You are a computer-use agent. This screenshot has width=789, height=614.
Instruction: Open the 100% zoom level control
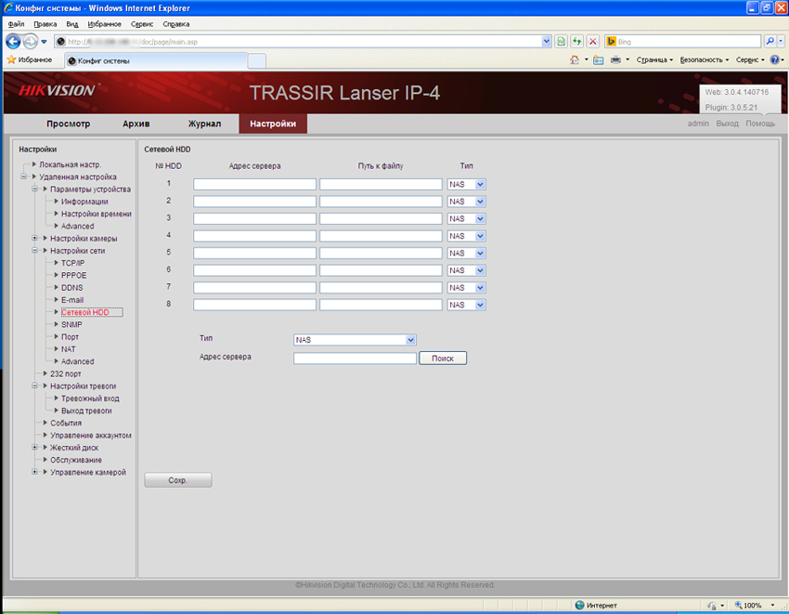coord(754,605)
